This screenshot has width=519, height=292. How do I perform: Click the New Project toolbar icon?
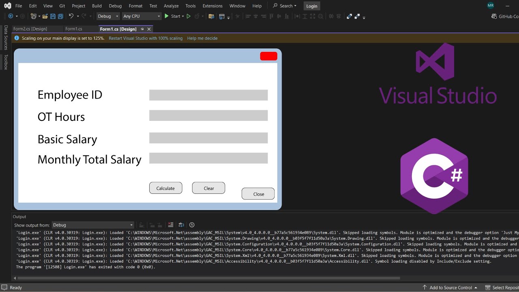34,16
